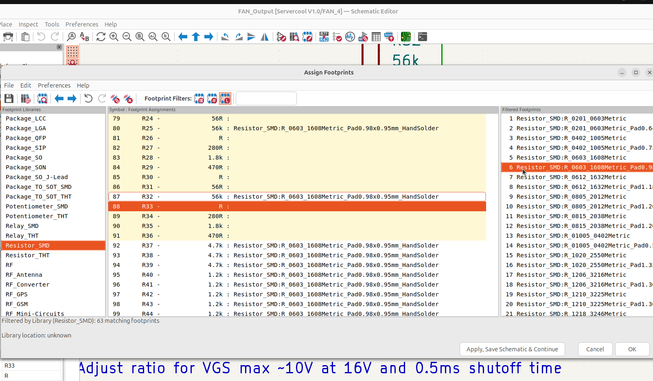Open the Edit menu in Assign Footprints
The width and height of the screenshot is (653, 381).
point(26,85)
